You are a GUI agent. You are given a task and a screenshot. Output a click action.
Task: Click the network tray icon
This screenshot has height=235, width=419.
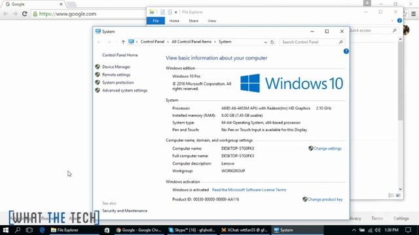click(370, 230)
